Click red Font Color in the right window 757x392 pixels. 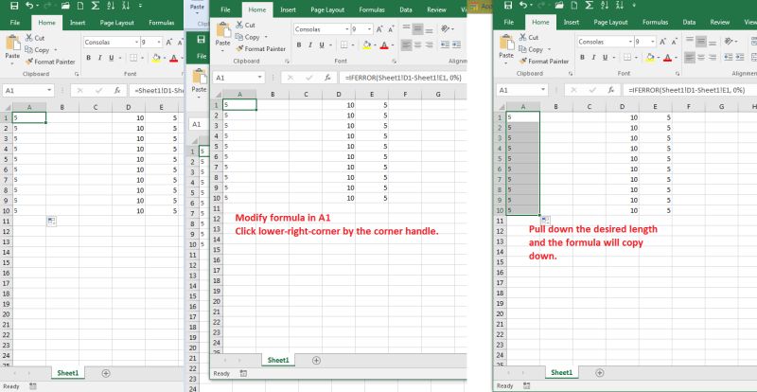(x=668, y=58)
